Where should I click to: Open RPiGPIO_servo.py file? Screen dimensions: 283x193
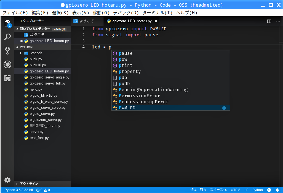pyautogui.click(x=42, y=126)
